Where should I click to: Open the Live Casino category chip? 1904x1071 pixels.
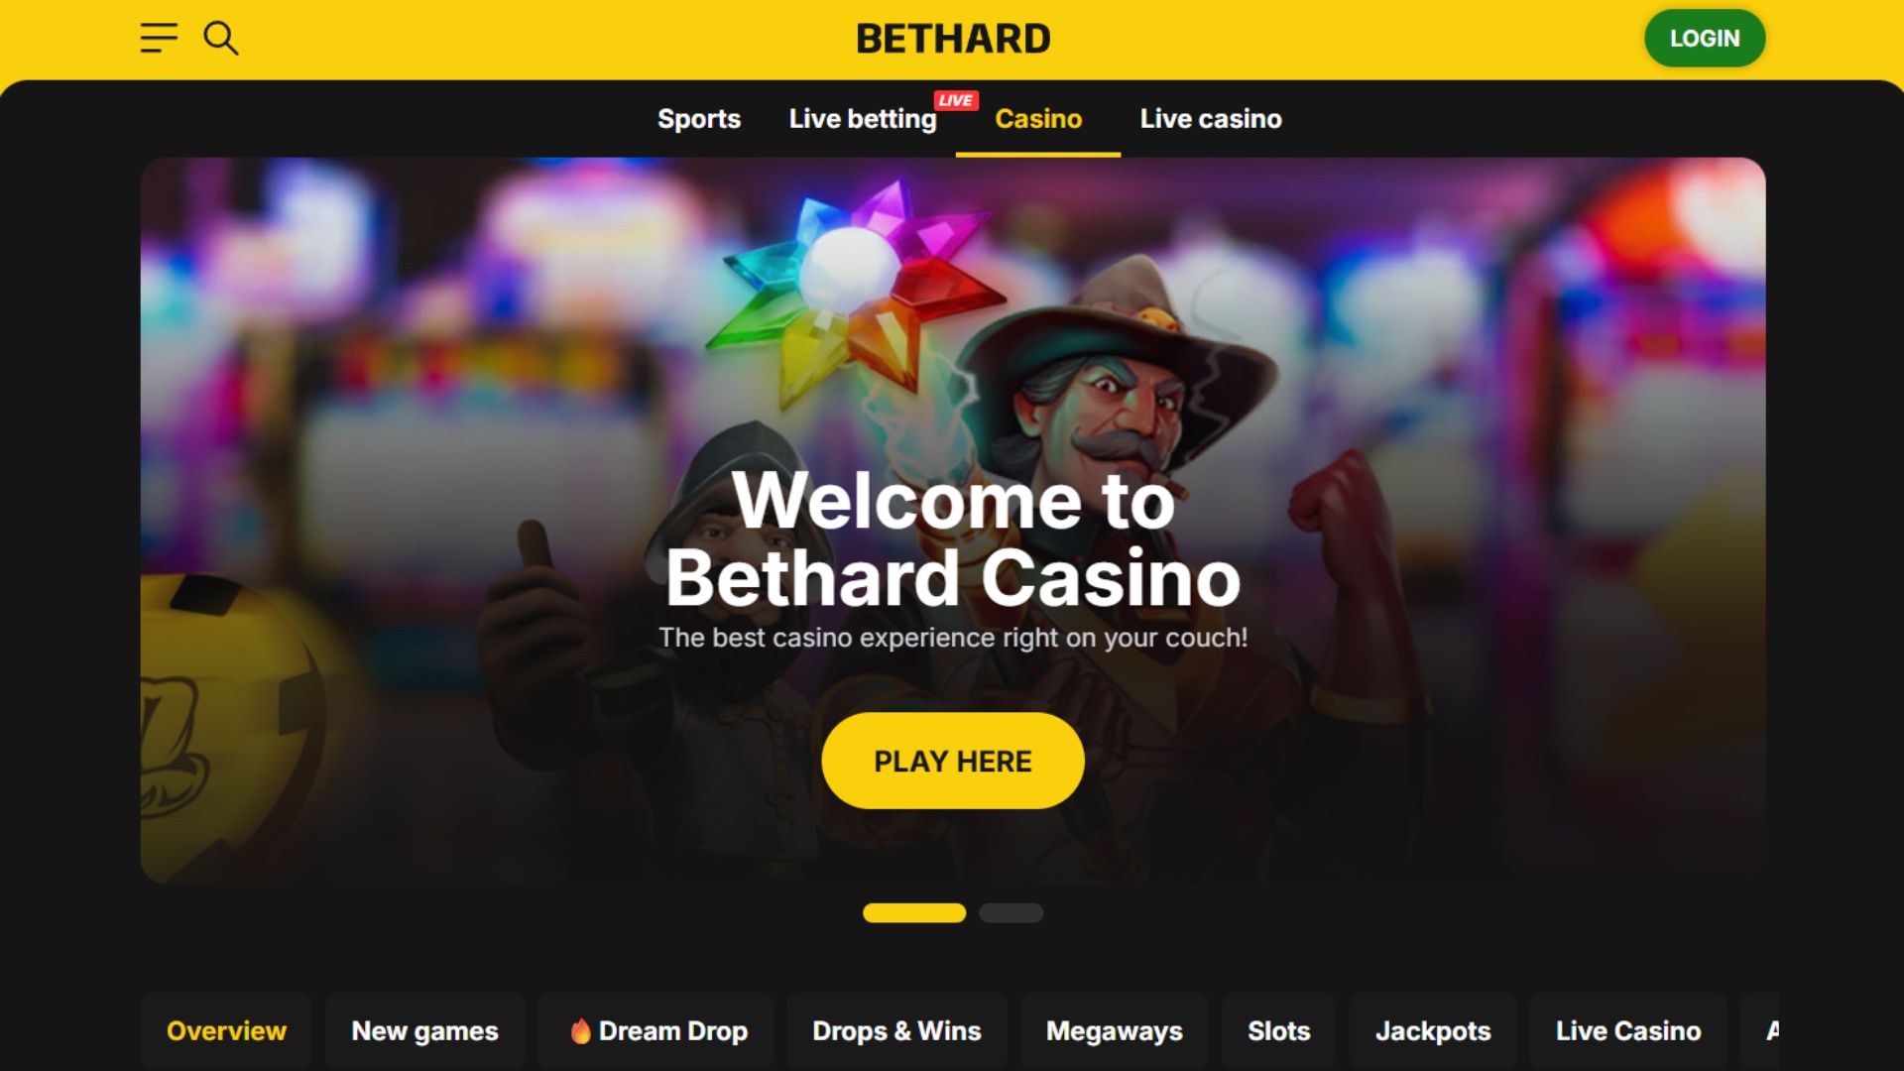pos(1628,1031)
